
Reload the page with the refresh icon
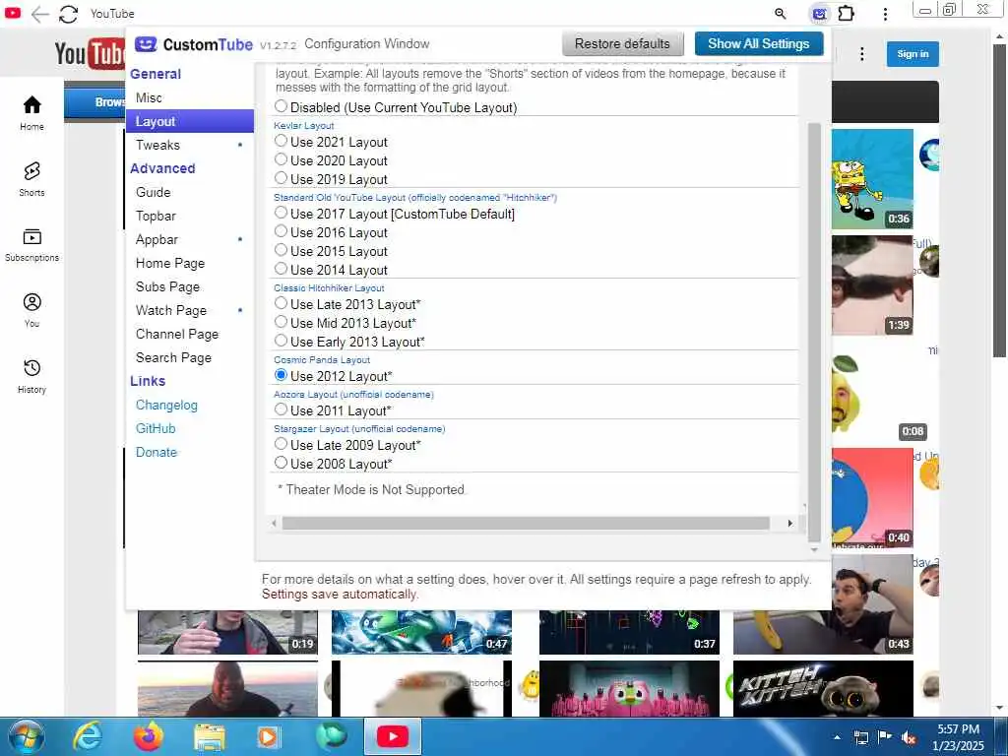pos(68,14)
